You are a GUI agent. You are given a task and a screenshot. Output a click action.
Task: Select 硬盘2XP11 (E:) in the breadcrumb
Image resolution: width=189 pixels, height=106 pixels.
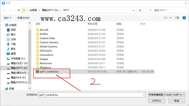click(50, 10)
